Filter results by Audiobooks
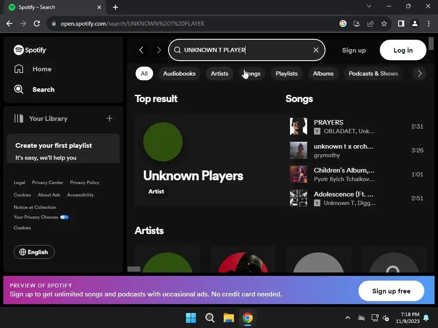The image size is (438, 328). tap(179, 73)
